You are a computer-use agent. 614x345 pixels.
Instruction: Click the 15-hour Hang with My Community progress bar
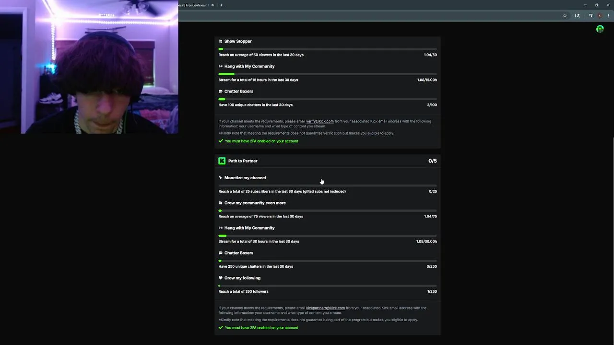tap(328, 74)
